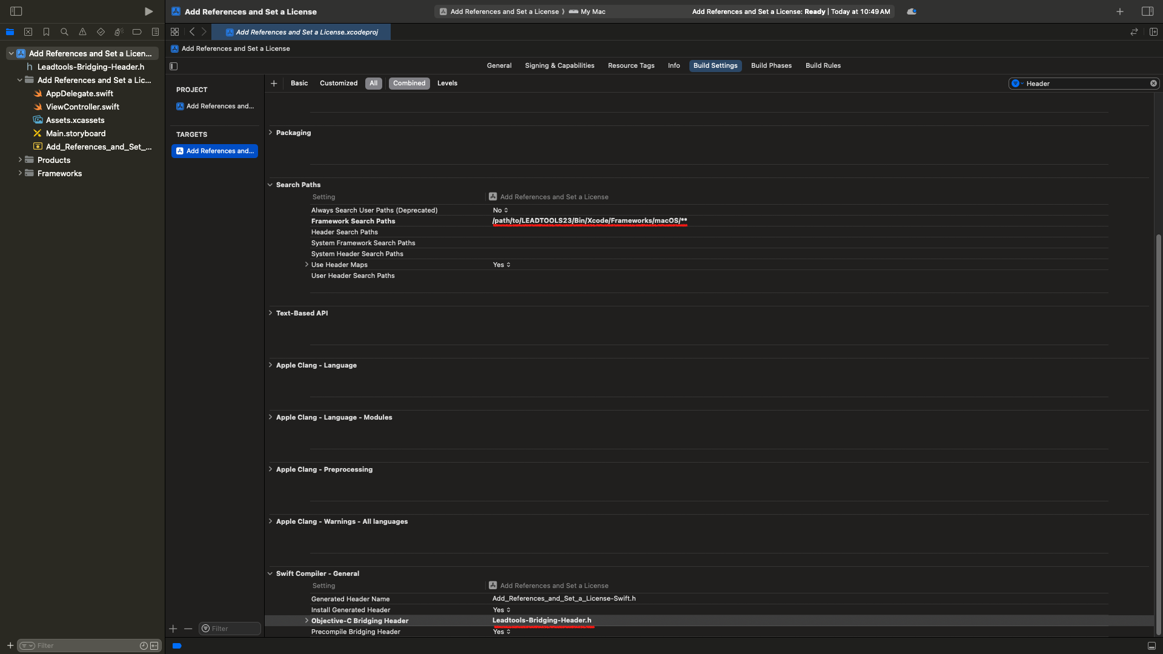Select the Levels view mode
Image resolution: width=1163 pixels, height=654 pixels.
[x=448, y=84]
